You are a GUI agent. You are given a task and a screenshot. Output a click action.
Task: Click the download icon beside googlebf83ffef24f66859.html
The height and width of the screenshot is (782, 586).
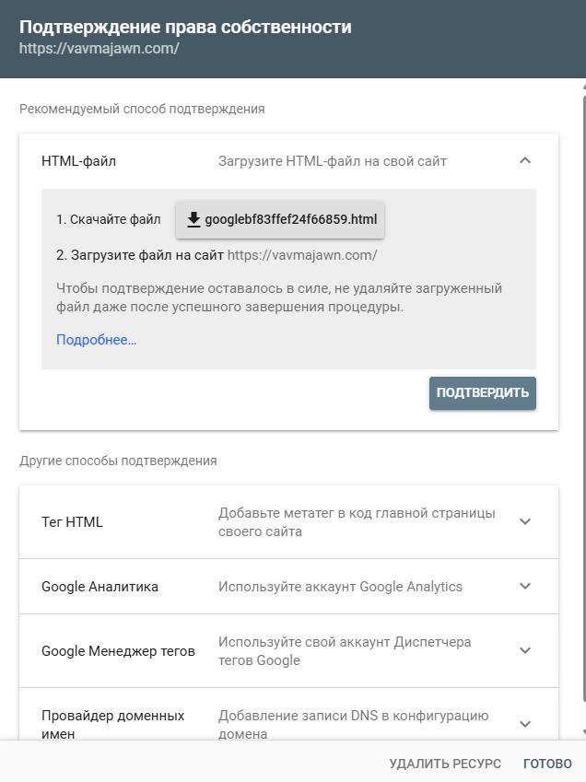point(193,219)
